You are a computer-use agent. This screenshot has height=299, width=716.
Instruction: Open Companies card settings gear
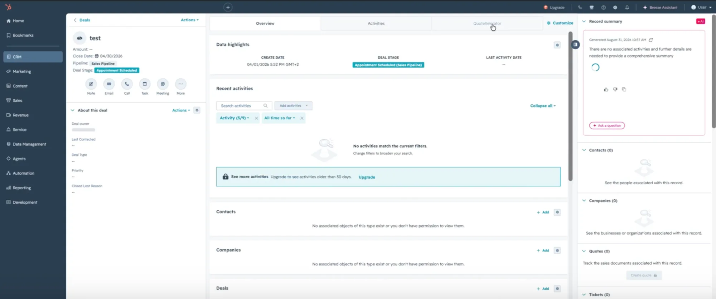coord(557,250)
